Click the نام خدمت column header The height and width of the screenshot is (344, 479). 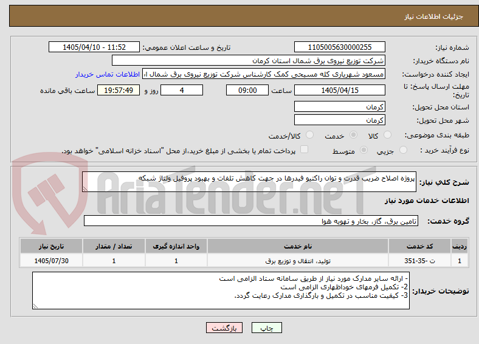click(x=298, y=246)
